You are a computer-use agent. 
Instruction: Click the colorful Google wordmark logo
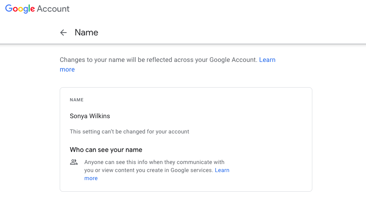20,9
